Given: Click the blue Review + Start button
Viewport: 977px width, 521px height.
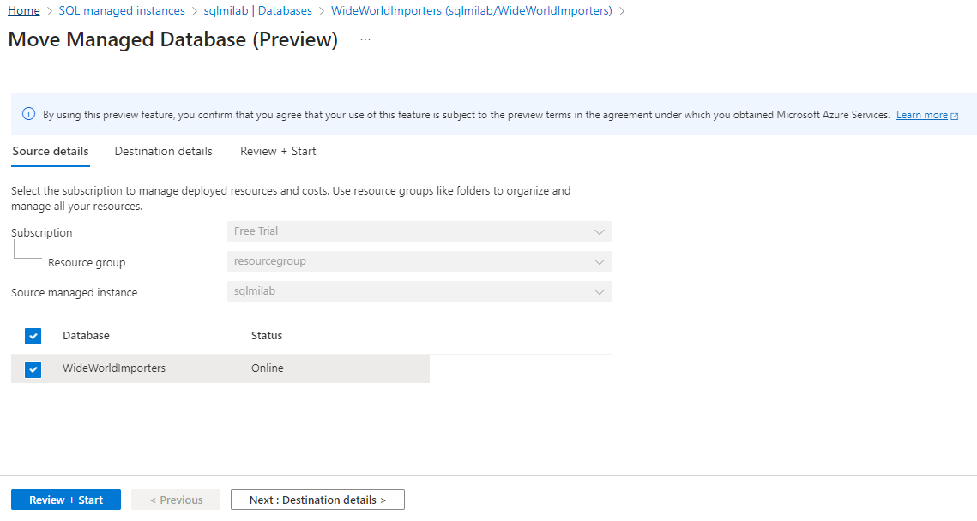Looking at the screenshot, I should point(66,500).
